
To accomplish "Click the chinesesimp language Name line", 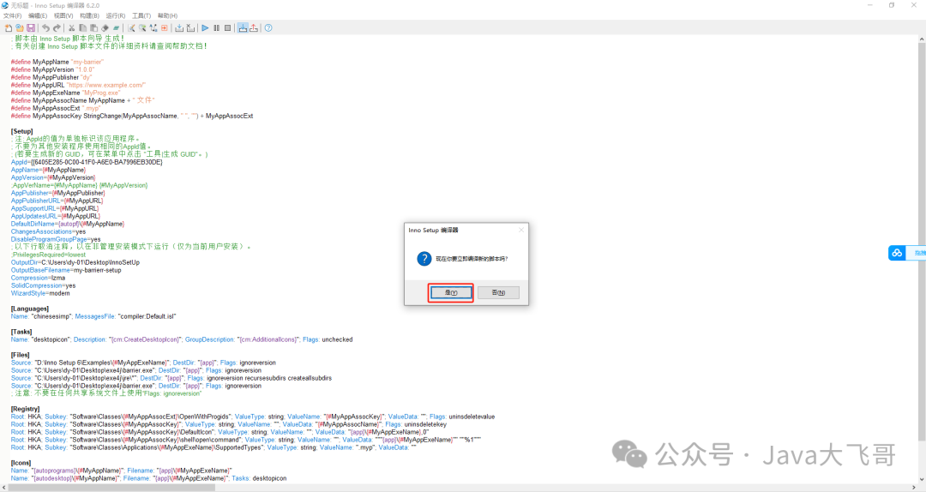I will coord(93,316).
